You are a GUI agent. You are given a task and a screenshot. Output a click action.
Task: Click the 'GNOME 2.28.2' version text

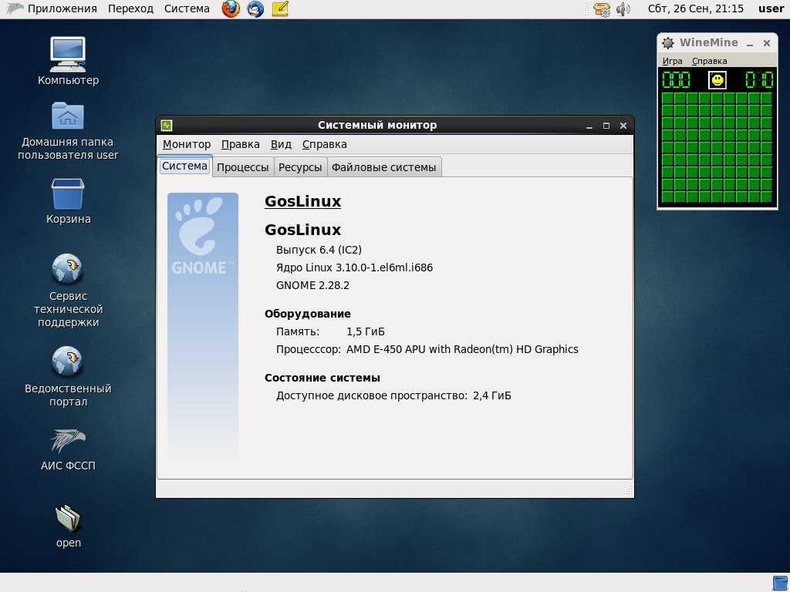[313, 285]
